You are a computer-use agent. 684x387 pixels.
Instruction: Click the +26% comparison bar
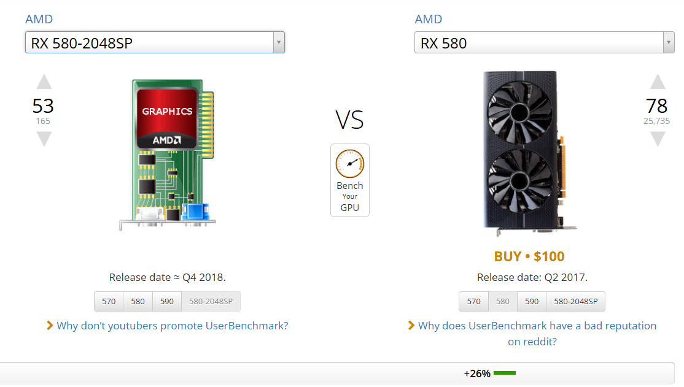click(489, 373)
